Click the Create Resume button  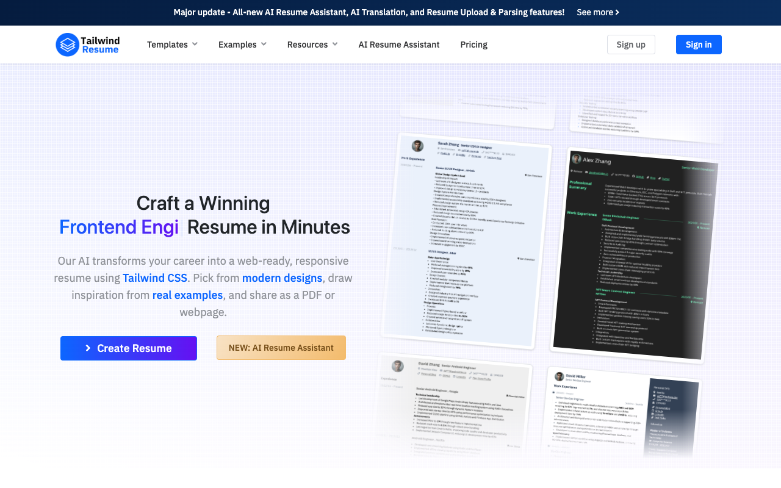129,348
